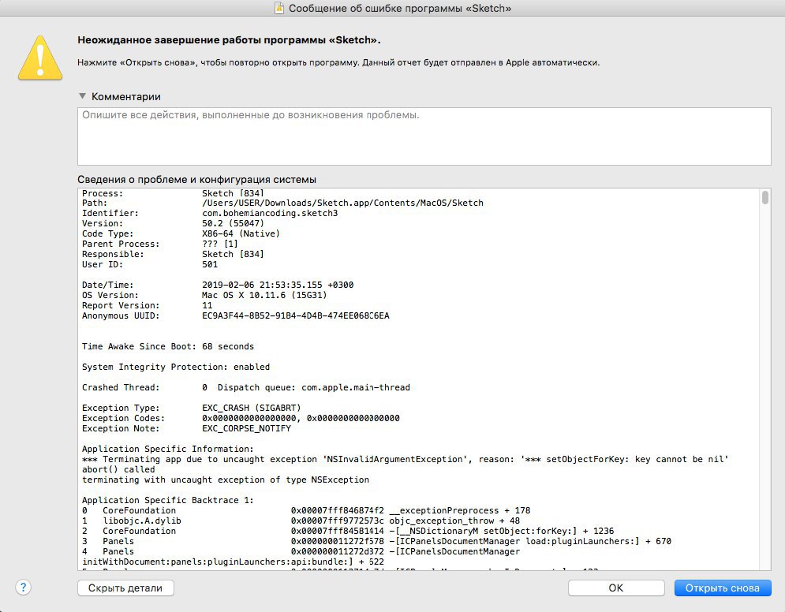
Task: Click the Process line Sketch [834]
Action: pos(174,193)
